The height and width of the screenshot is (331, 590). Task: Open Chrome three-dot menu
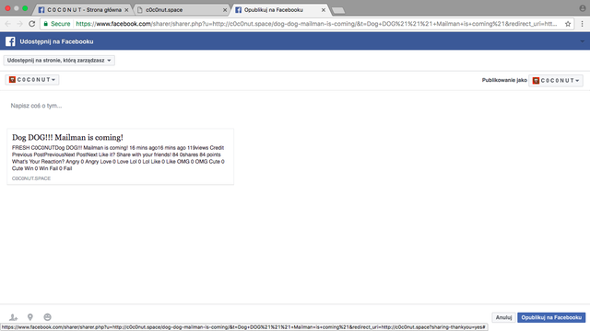(582, 24)
